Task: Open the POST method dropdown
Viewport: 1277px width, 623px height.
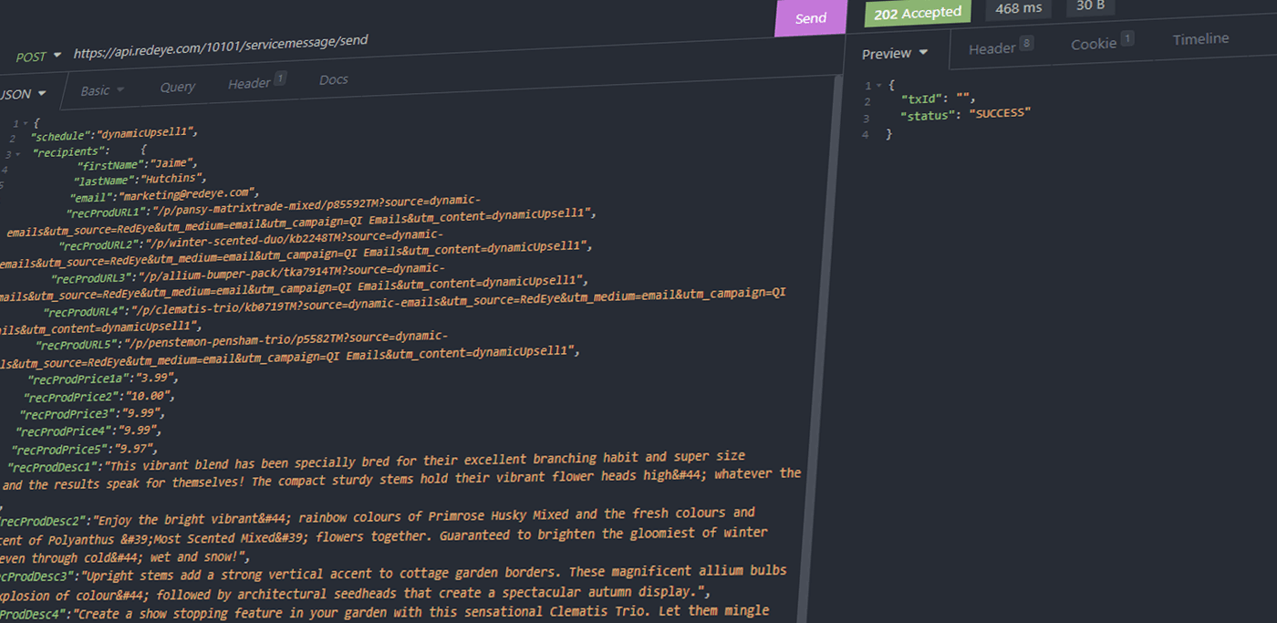Action: pyautogui.click(x=36, y=56)
